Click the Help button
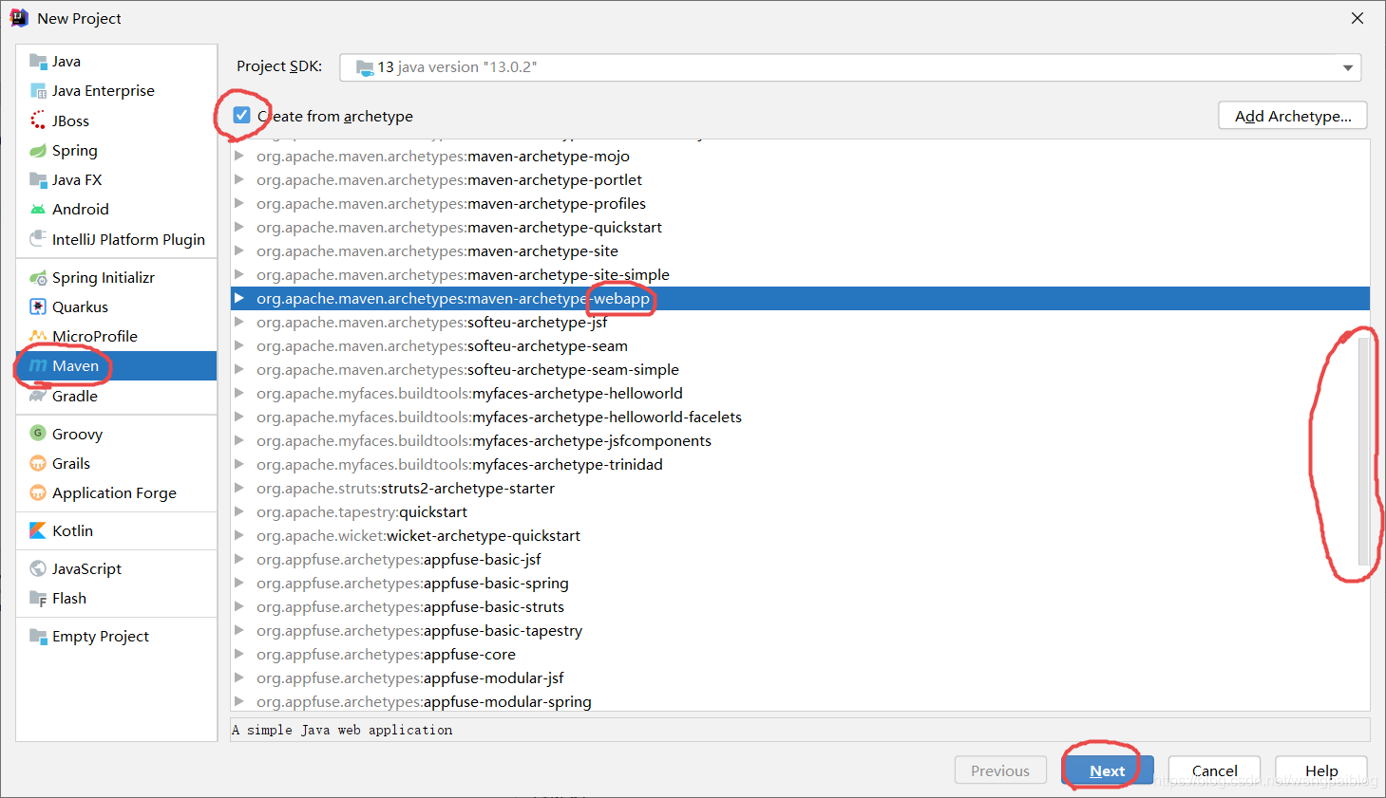Image resolution: width=1386 pixels, height=798 pixels. point(1321,770)
